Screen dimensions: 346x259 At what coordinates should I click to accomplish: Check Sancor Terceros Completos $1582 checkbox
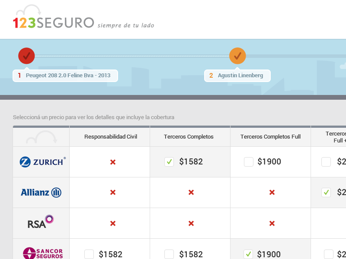tap(169, 254)
